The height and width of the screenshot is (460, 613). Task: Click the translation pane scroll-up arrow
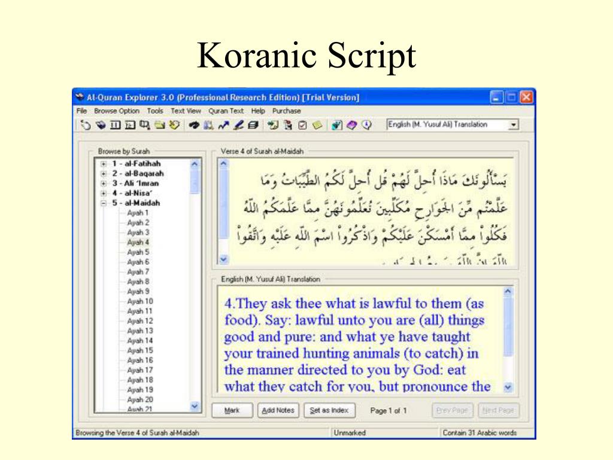508,292
